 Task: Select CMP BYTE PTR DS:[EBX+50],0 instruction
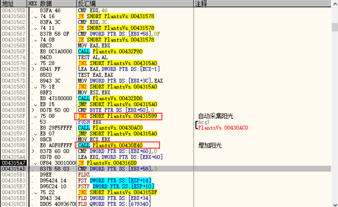click(x=116, y=110)
